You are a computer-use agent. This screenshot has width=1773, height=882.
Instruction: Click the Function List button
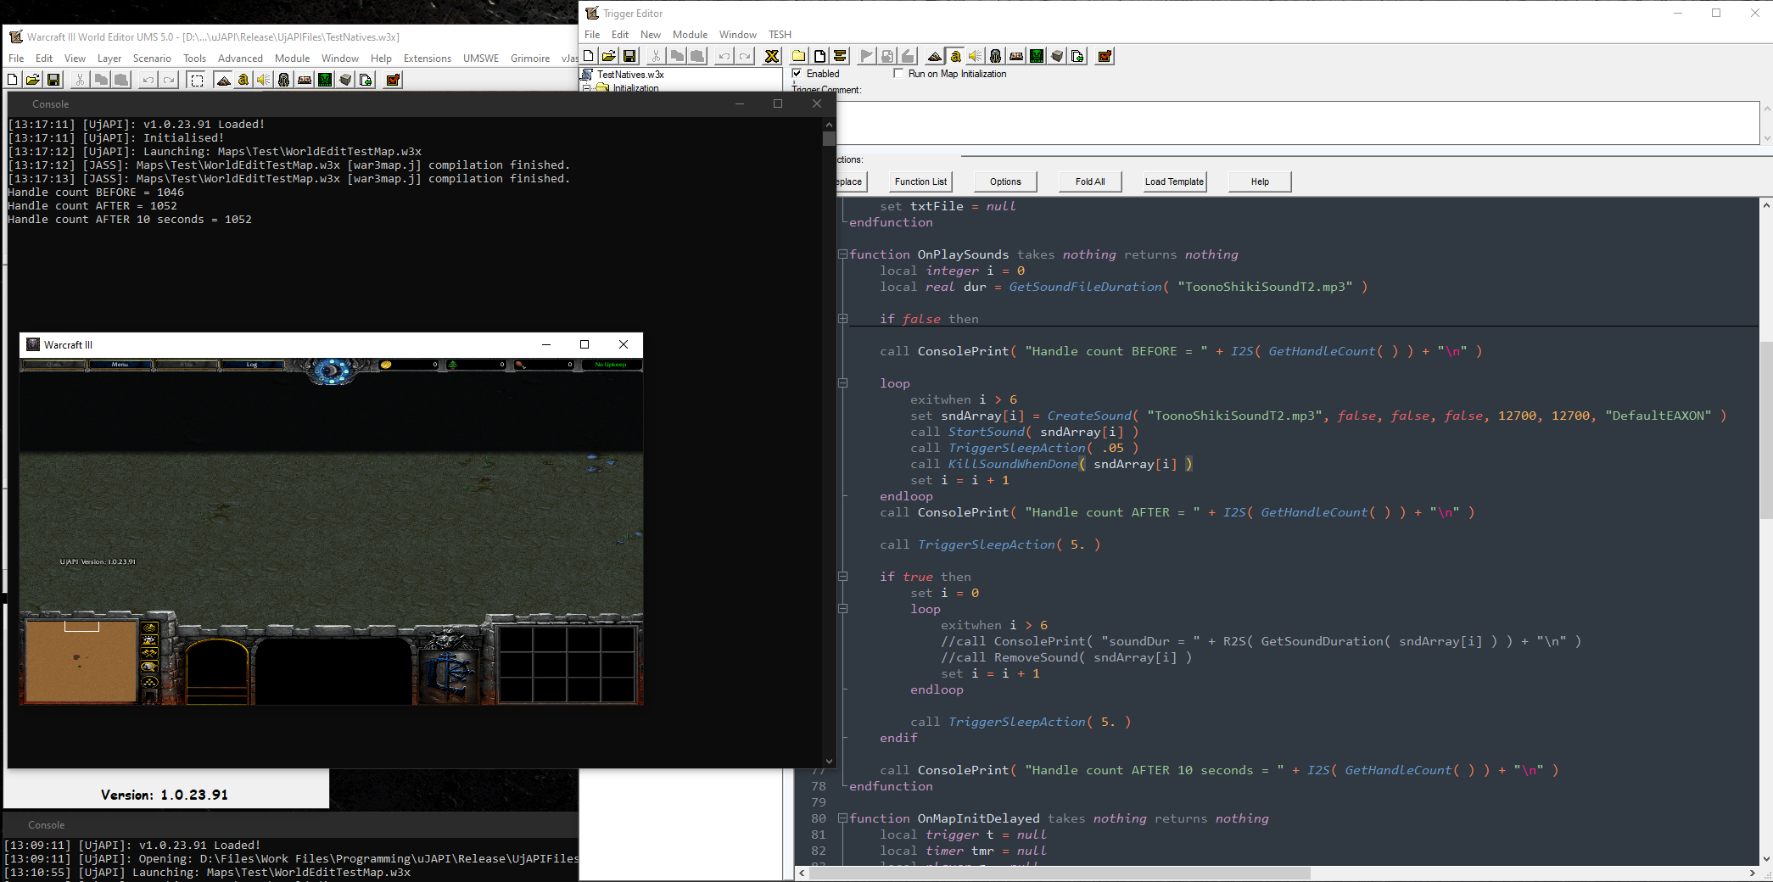coord(920,181)
